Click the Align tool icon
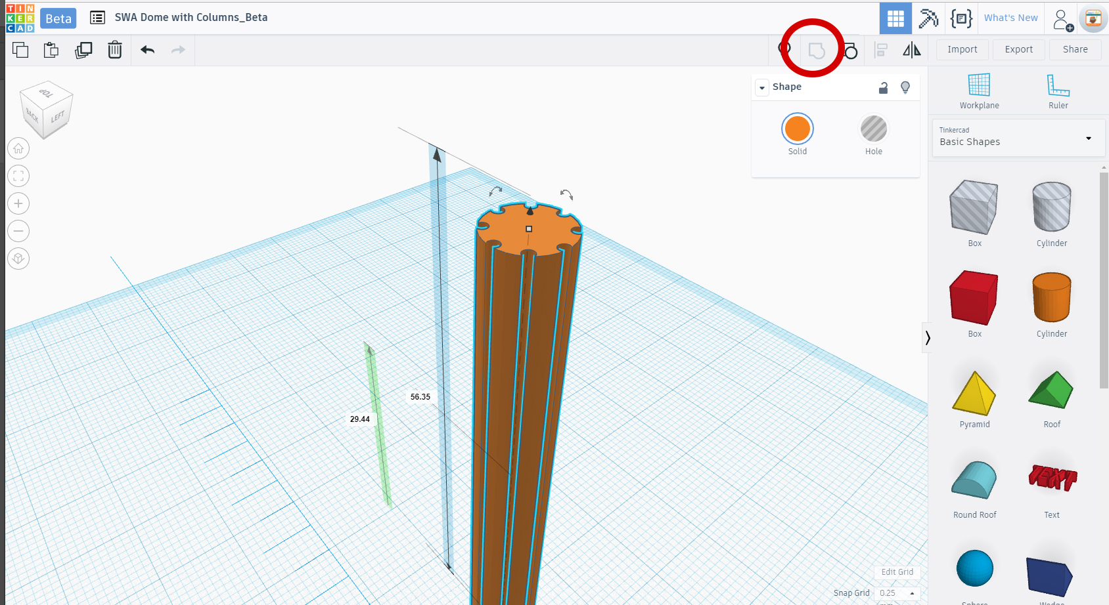 tap(881, 50)
